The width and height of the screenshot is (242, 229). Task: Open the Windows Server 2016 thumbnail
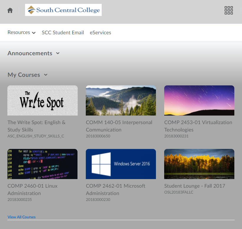121,164
